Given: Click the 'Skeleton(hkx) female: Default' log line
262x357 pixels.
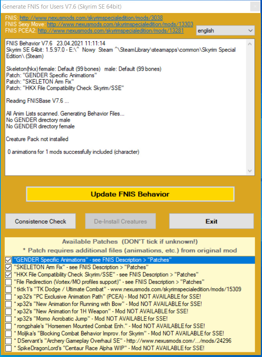Looking at the screenshot, I should [x=84, y=69].
